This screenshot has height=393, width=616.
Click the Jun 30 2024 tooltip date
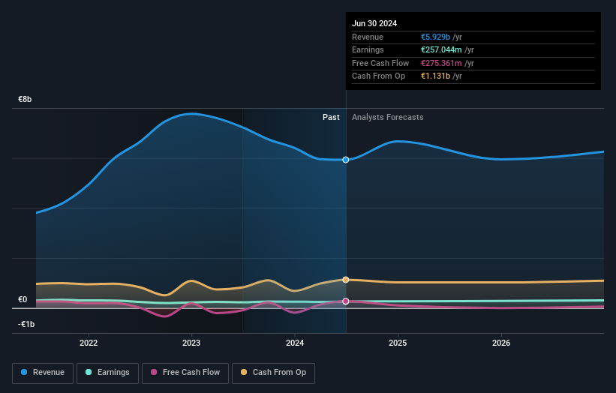tap(374, 23)
